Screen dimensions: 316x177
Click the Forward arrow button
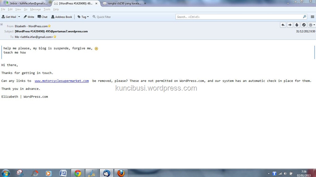coord(290,25)
